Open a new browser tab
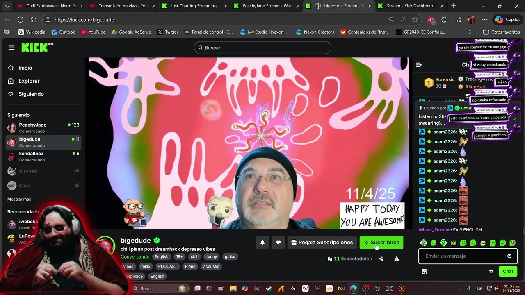 (x=454, y=6)
